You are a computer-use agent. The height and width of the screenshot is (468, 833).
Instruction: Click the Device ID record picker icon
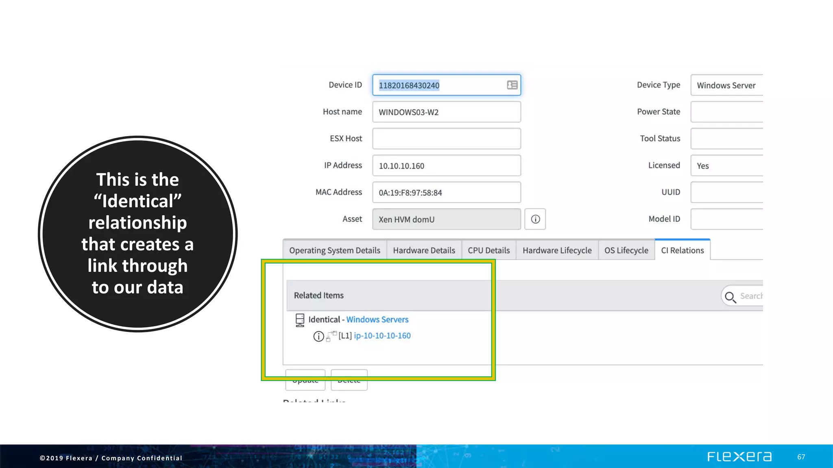512,85
